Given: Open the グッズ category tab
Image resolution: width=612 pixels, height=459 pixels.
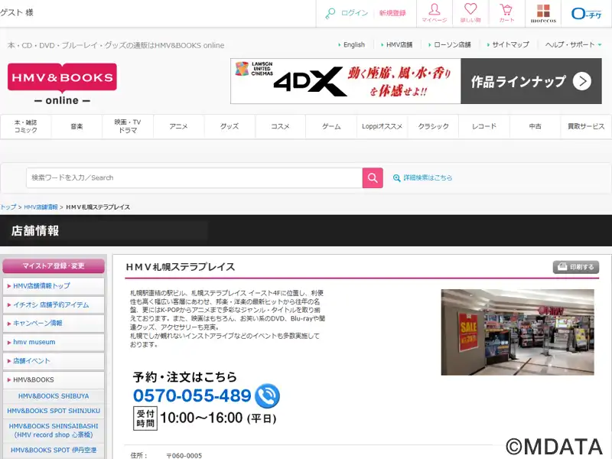Looking at the screenshot, I should (x=229, y=126).
